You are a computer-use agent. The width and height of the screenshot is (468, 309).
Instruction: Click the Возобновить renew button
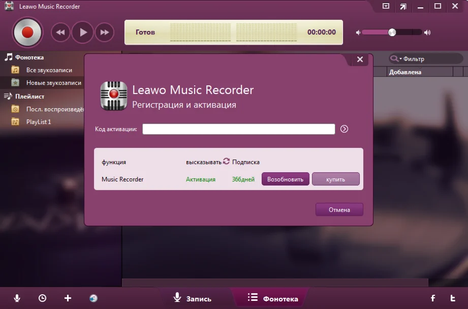[x=286, y=179]
